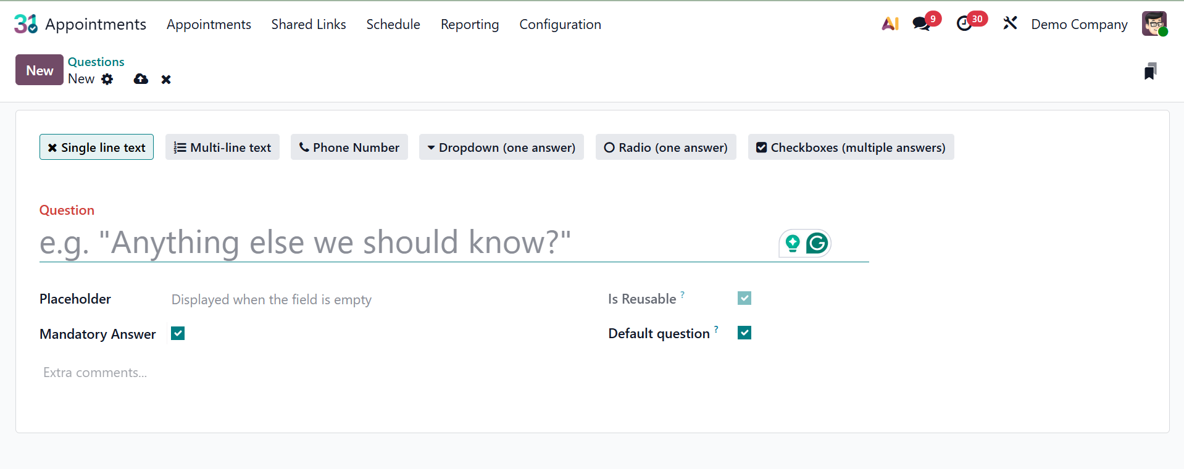Image resolution: width=1184 pixels, height=469 pixels.
Task: Toggle the Is Reusable checkbox
Action: tap(744, 298)
